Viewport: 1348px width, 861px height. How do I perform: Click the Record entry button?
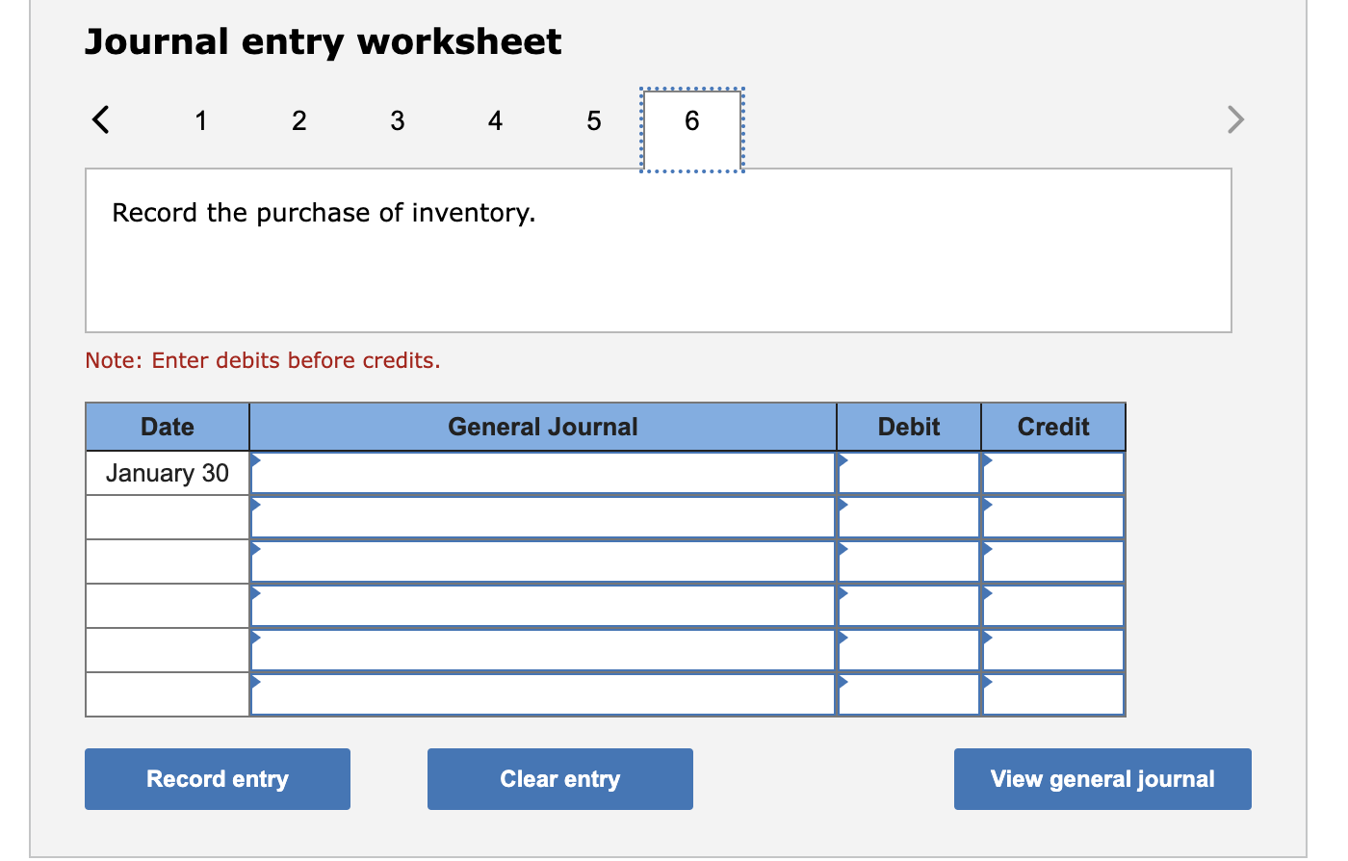pos(217,778)
